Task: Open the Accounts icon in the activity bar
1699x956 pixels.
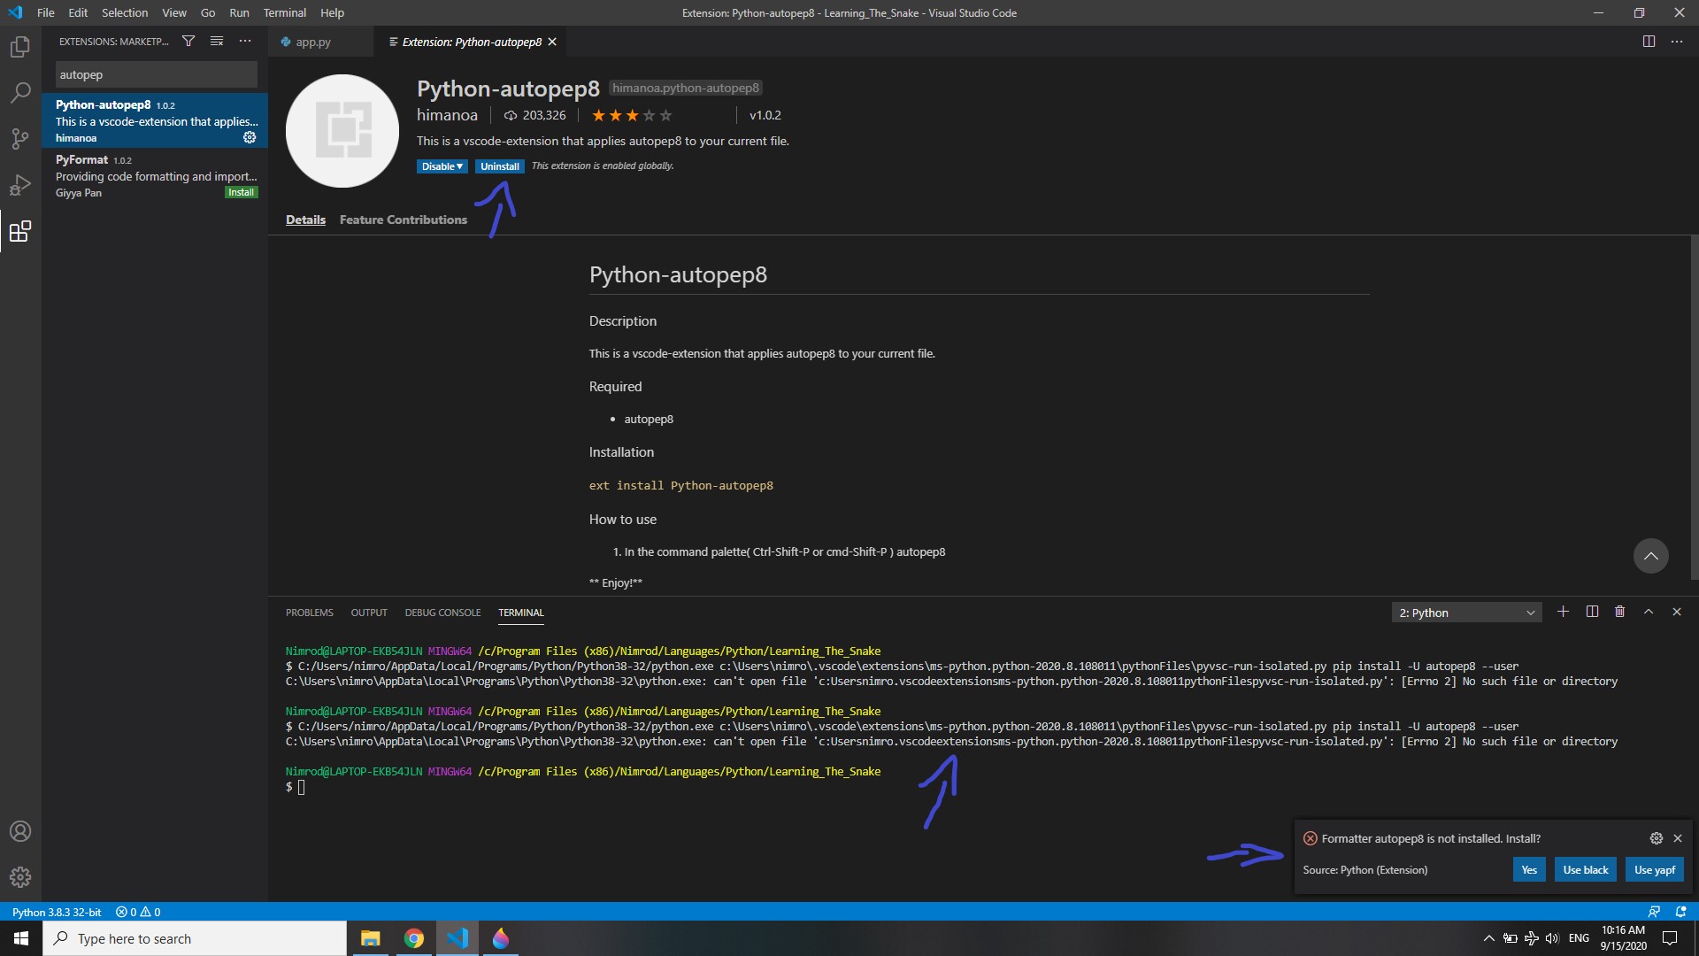Action: pyautogui.click(x=19, y=831)
